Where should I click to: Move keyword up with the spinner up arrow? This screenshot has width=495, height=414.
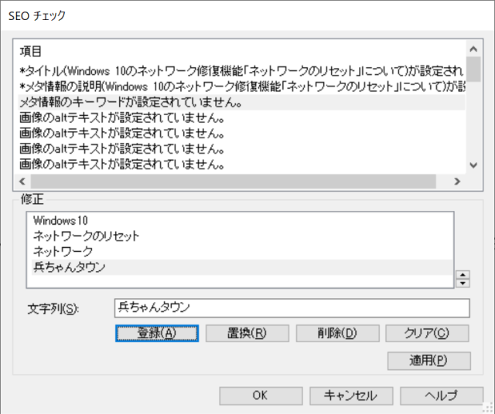[x=463, y=275]
